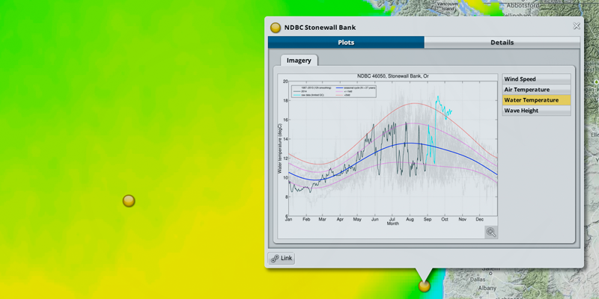The width and height of the screenshot is (599, 299).
Task: Click the Stonewall Bank buoy marker under popup
Action: point(425,286)
